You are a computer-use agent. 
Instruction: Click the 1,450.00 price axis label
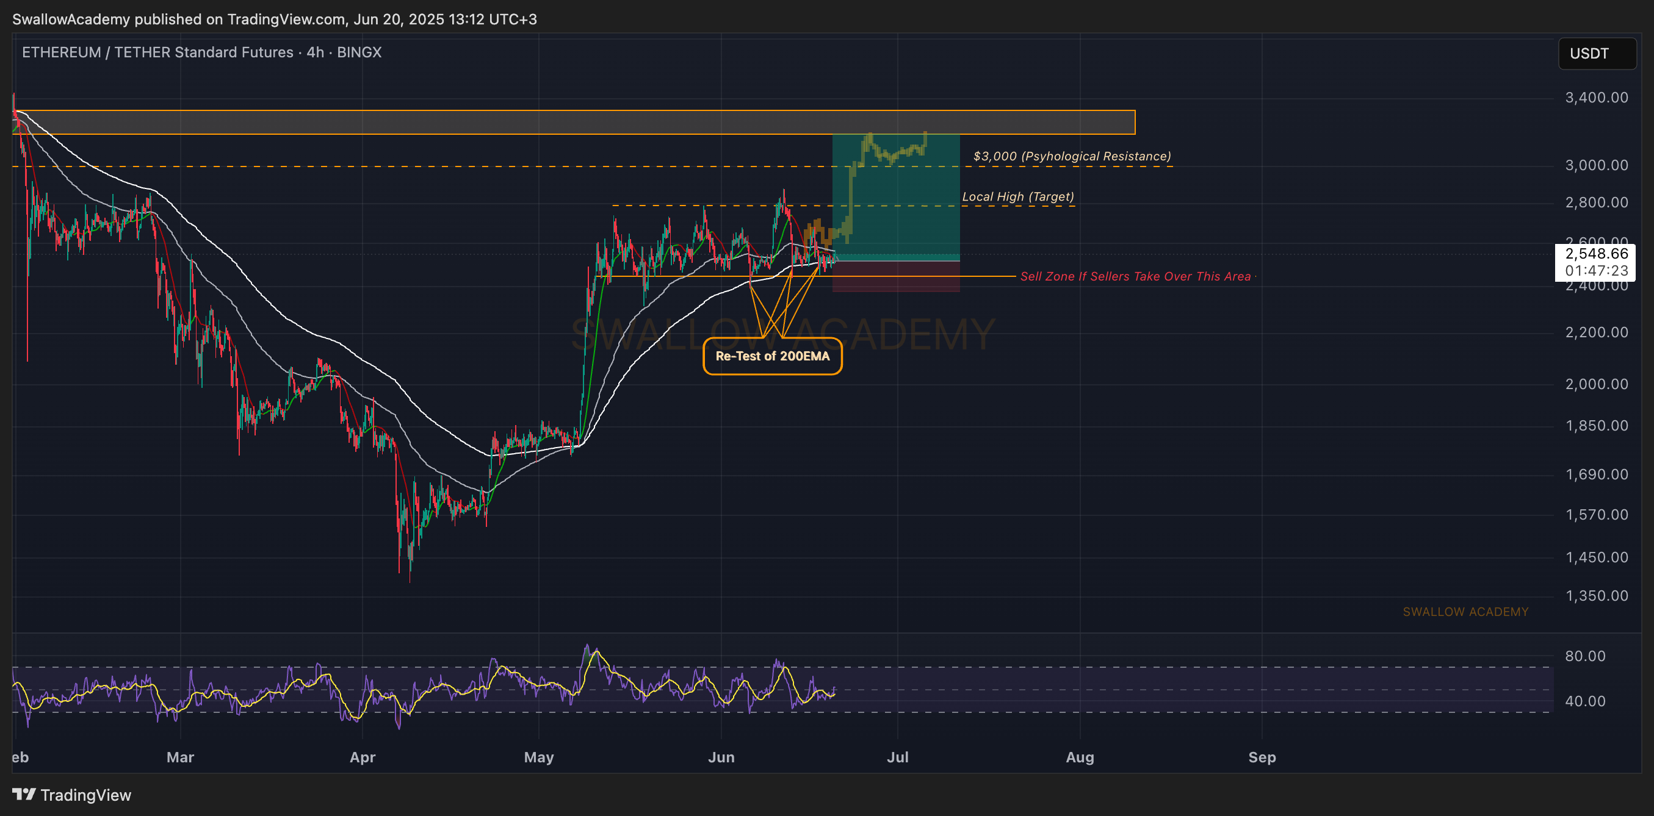[x=1596, y=557]
